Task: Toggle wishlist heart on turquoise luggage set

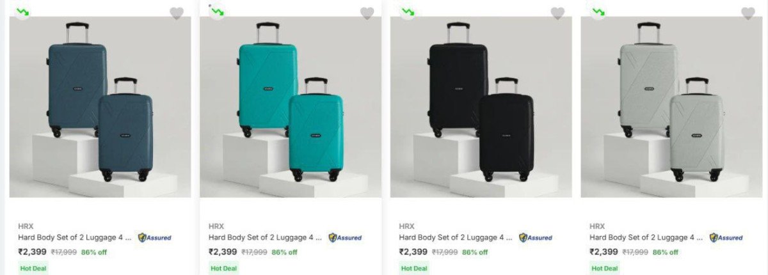Action: click(x=367, y=13)
